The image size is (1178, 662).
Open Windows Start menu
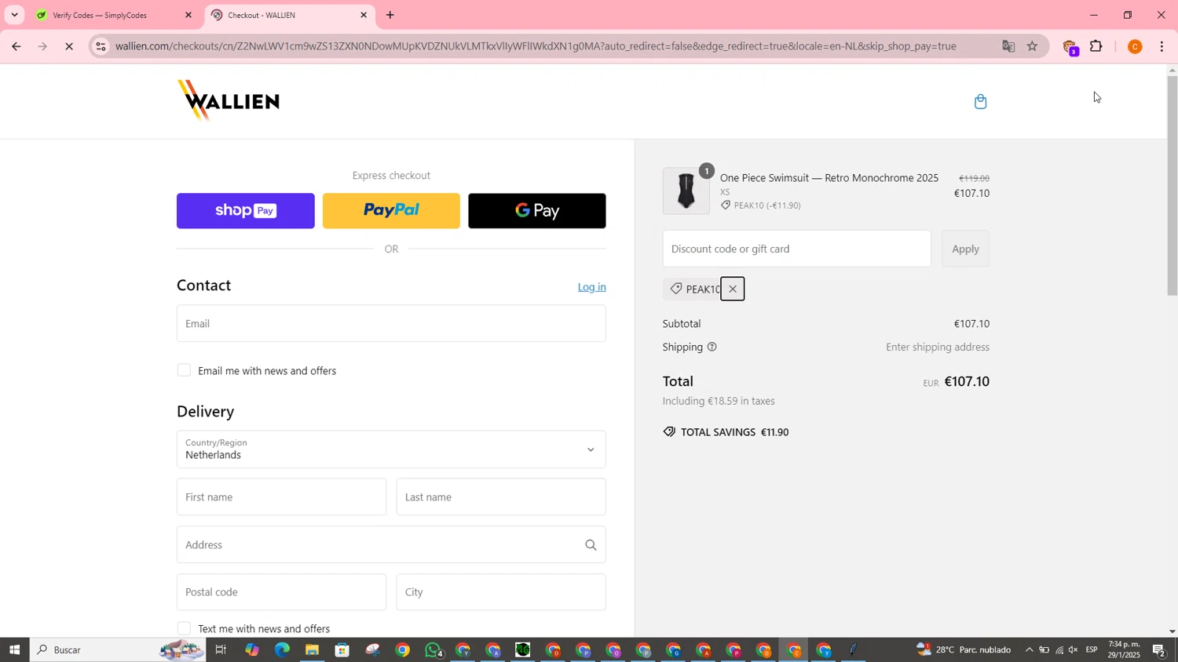pos(14,649)
